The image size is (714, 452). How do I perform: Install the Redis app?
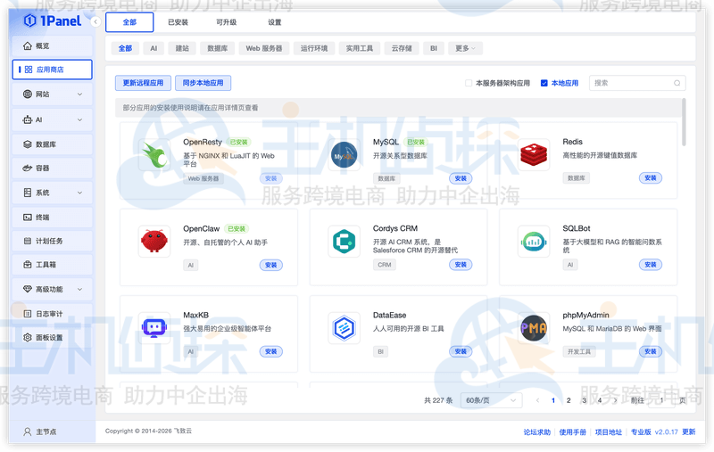tap(651, 177)
